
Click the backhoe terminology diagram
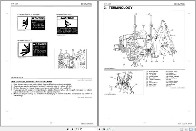click(x=144, y=40)
